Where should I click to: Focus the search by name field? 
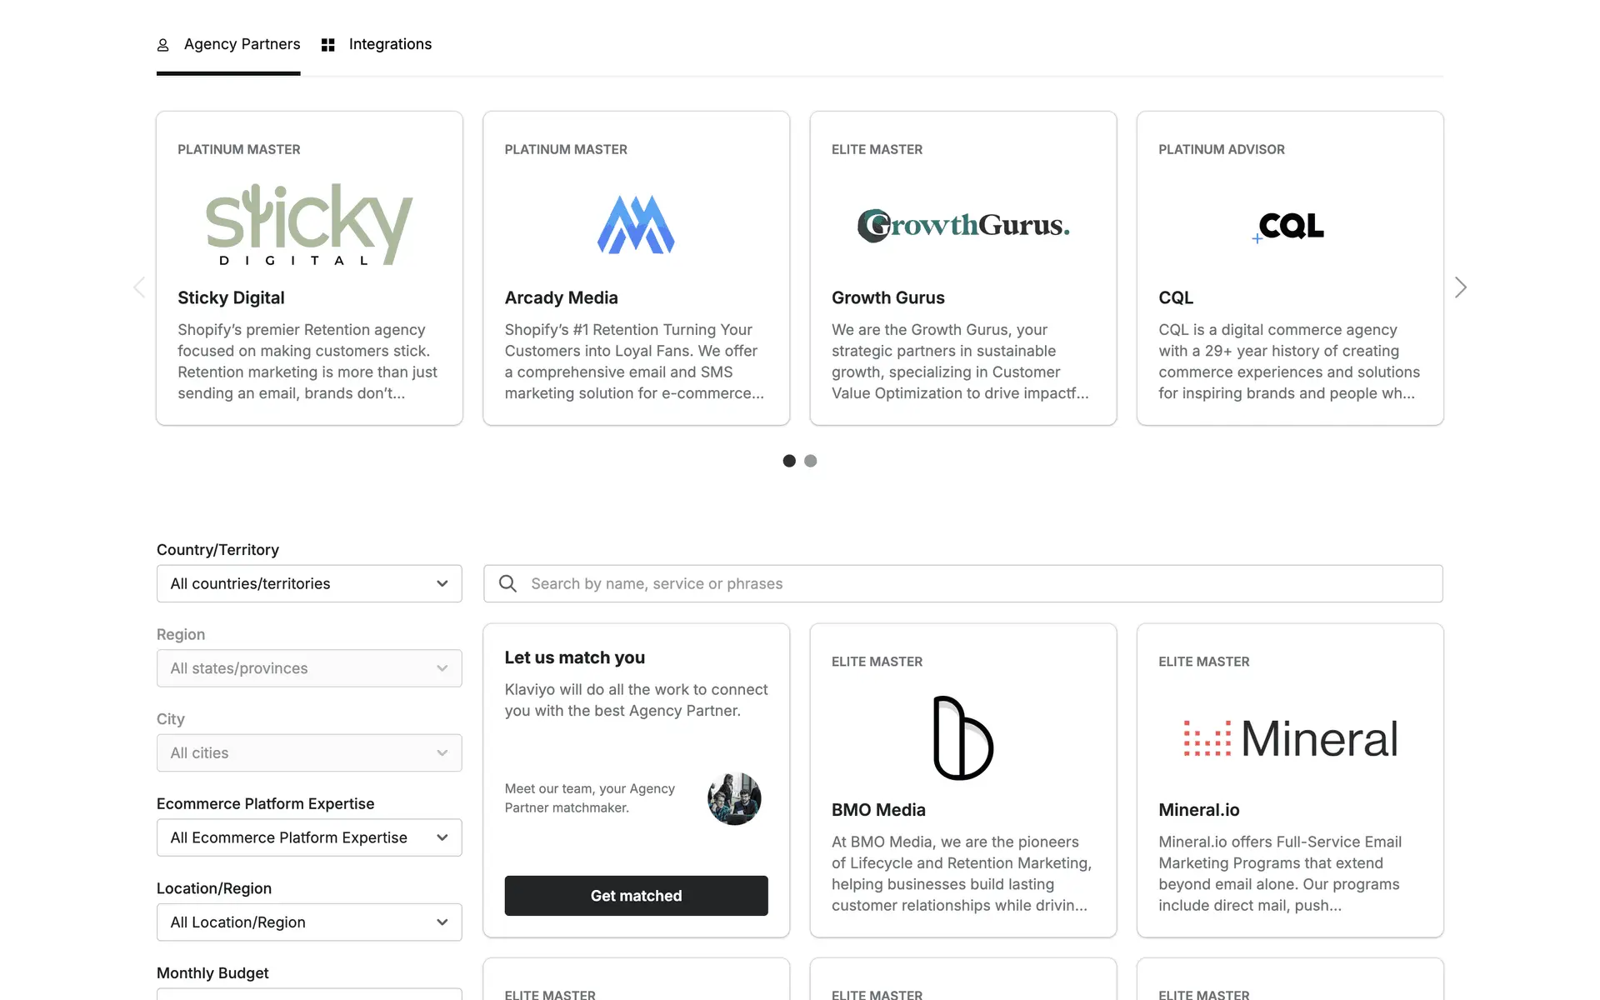click(975, 583)
